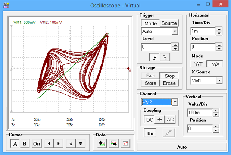The image size is (231, 155).
Task: Increase Time/Div value
Action: tap(219, 29)
